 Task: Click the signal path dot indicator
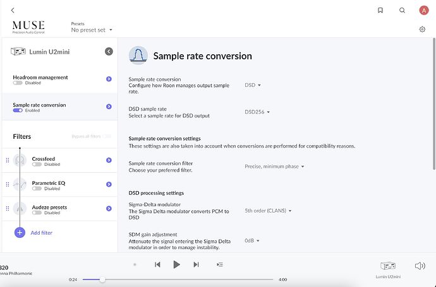(x=135, y=264)
